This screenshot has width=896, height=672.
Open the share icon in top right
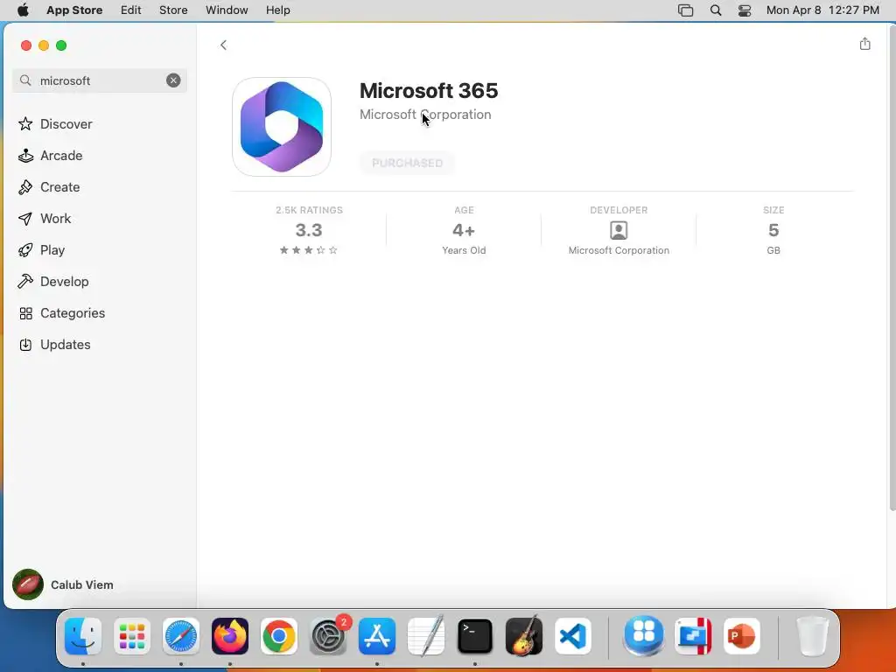pyautogui.click(x=864, y=44)
